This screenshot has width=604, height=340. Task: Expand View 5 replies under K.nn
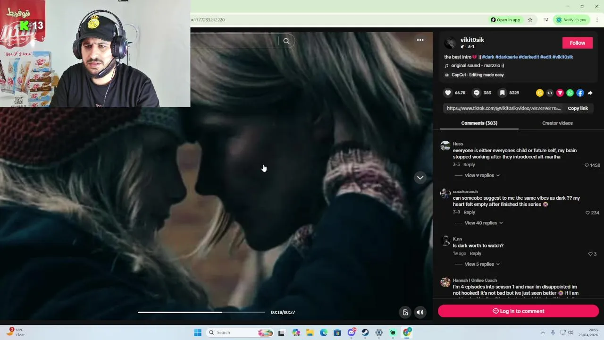pyautogui.click(x=482, y=264)
